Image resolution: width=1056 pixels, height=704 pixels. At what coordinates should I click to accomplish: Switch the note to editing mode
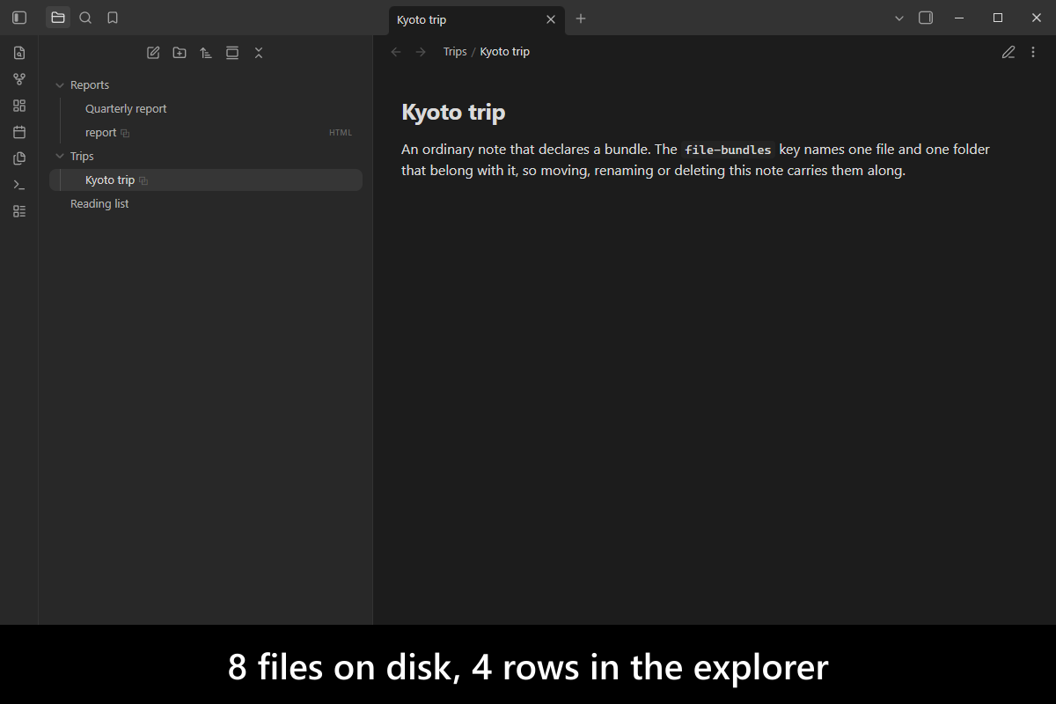pyautogui.click(x=1008, y=52)
